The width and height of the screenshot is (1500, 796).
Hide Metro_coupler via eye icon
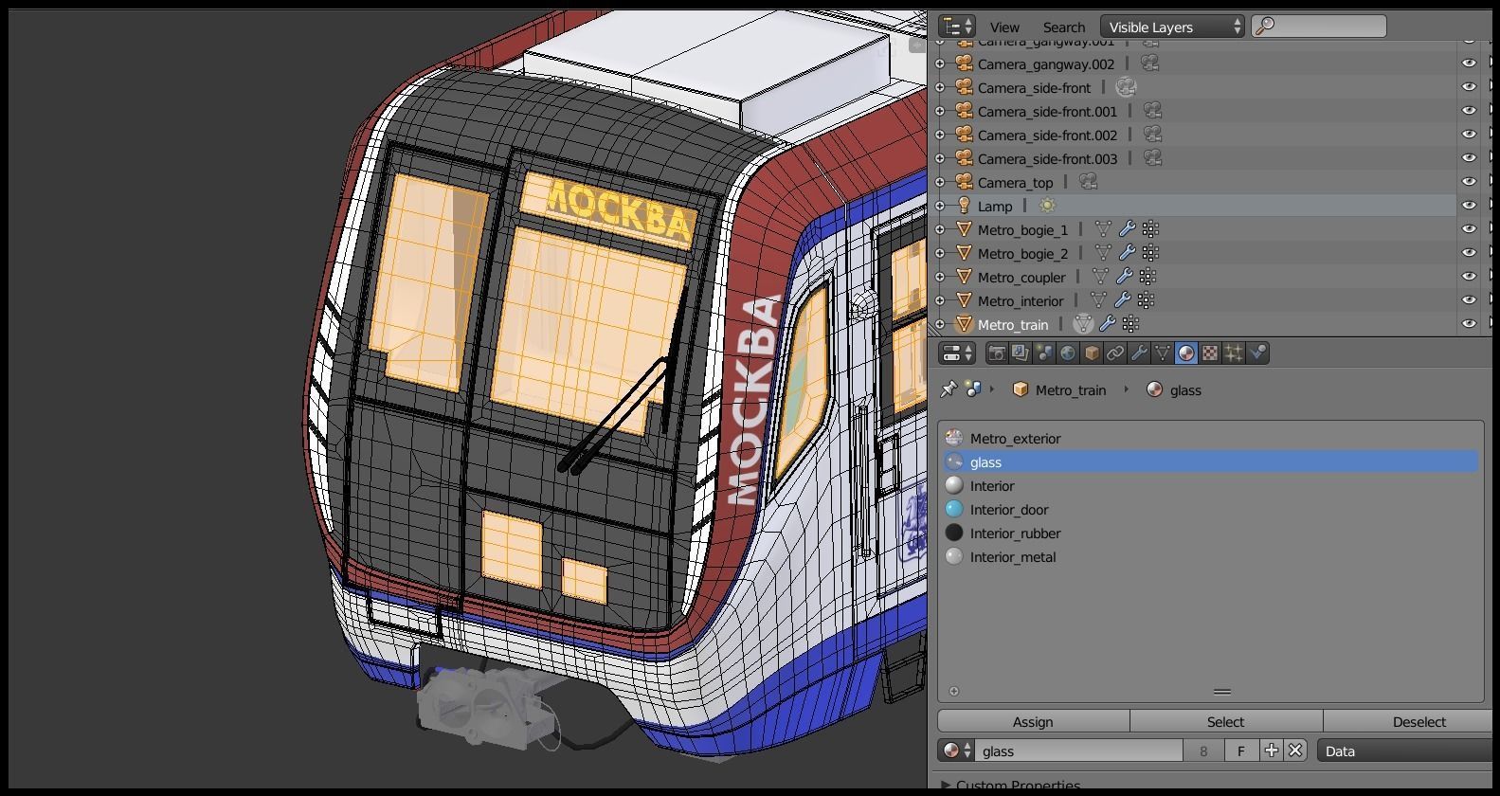[x=1469, y=277]
